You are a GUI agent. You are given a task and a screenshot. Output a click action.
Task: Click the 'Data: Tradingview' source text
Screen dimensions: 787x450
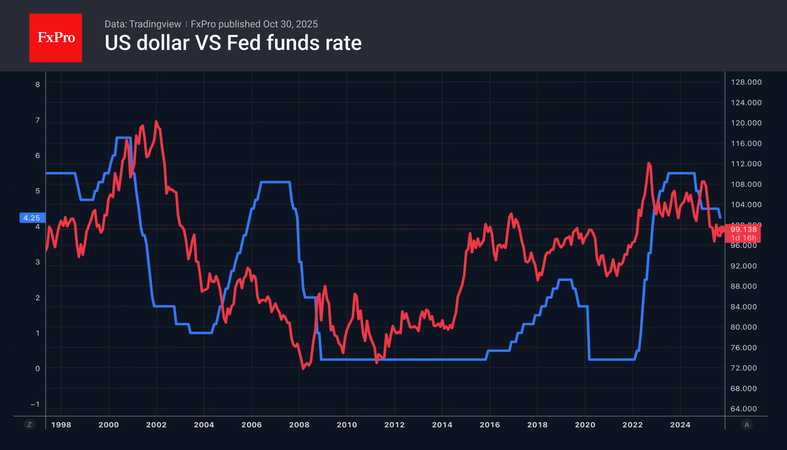[143, 24]
